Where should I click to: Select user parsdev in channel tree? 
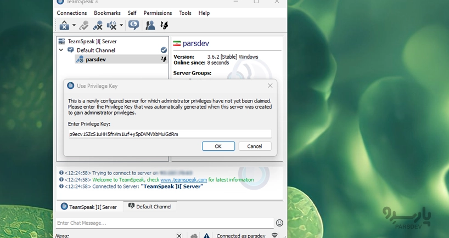click(96, 59)
